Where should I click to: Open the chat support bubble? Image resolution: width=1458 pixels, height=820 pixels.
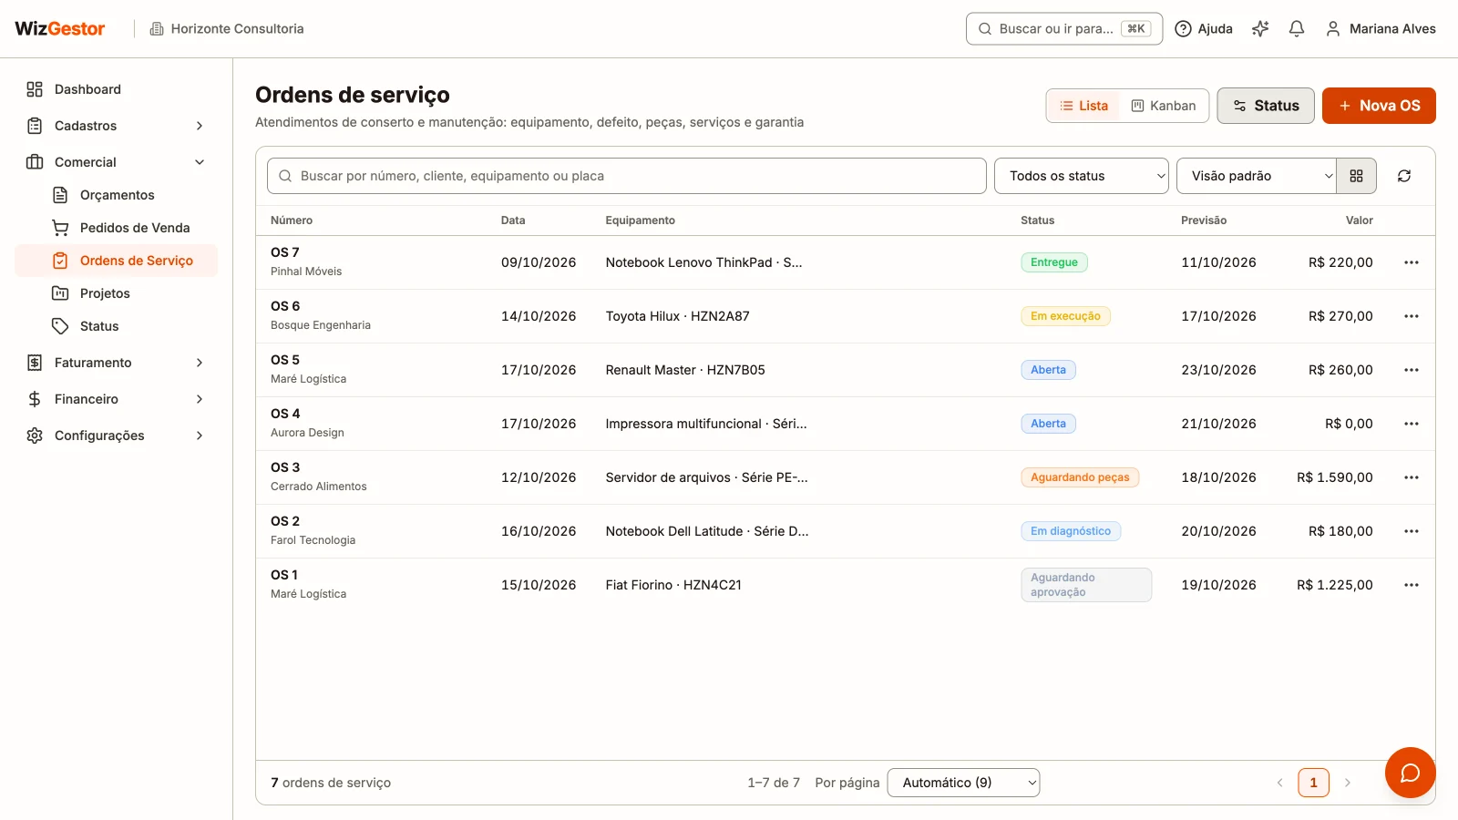point(1410,773)
